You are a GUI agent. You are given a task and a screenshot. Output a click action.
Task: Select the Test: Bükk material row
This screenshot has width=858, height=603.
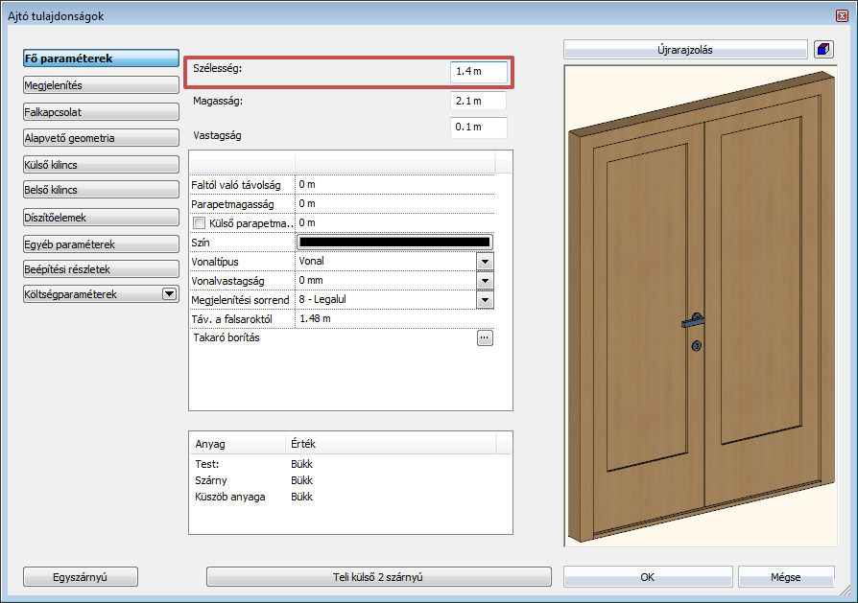point(350,464)
